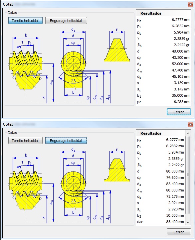Click Cerrar in the bottom dialog

click(179, 232)
